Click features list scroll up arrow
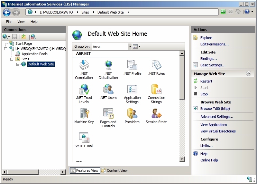 coord(182,53)
